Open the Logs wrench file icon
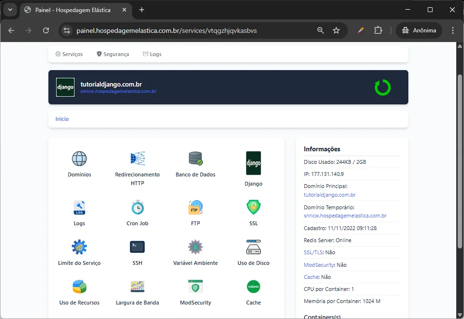This screenshot has height=319, width=464. pos(79,207)
